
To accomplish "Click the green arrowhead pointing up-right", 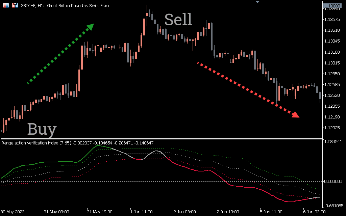I will 90,27.
